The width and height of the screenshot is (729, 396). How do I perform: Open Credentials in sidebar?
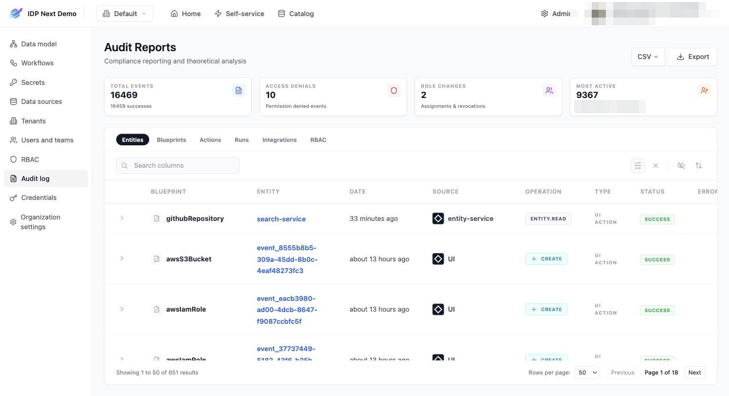tap(46, 198)
